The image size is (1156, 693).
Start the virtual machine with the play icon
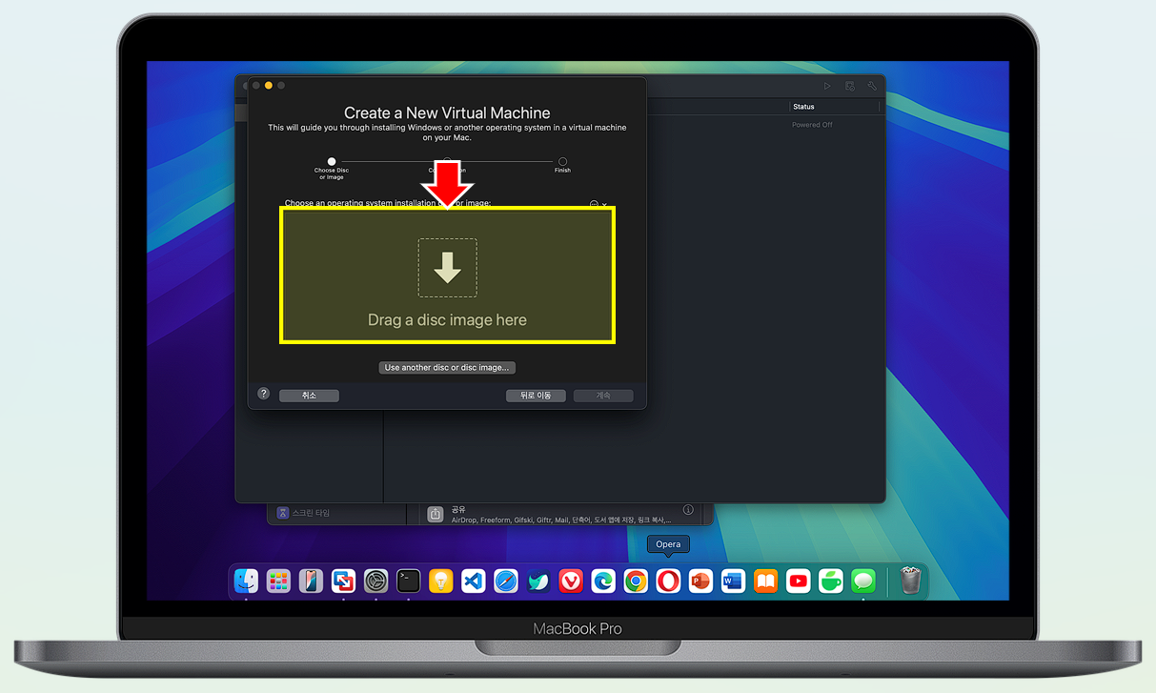(x=827, y=86)
